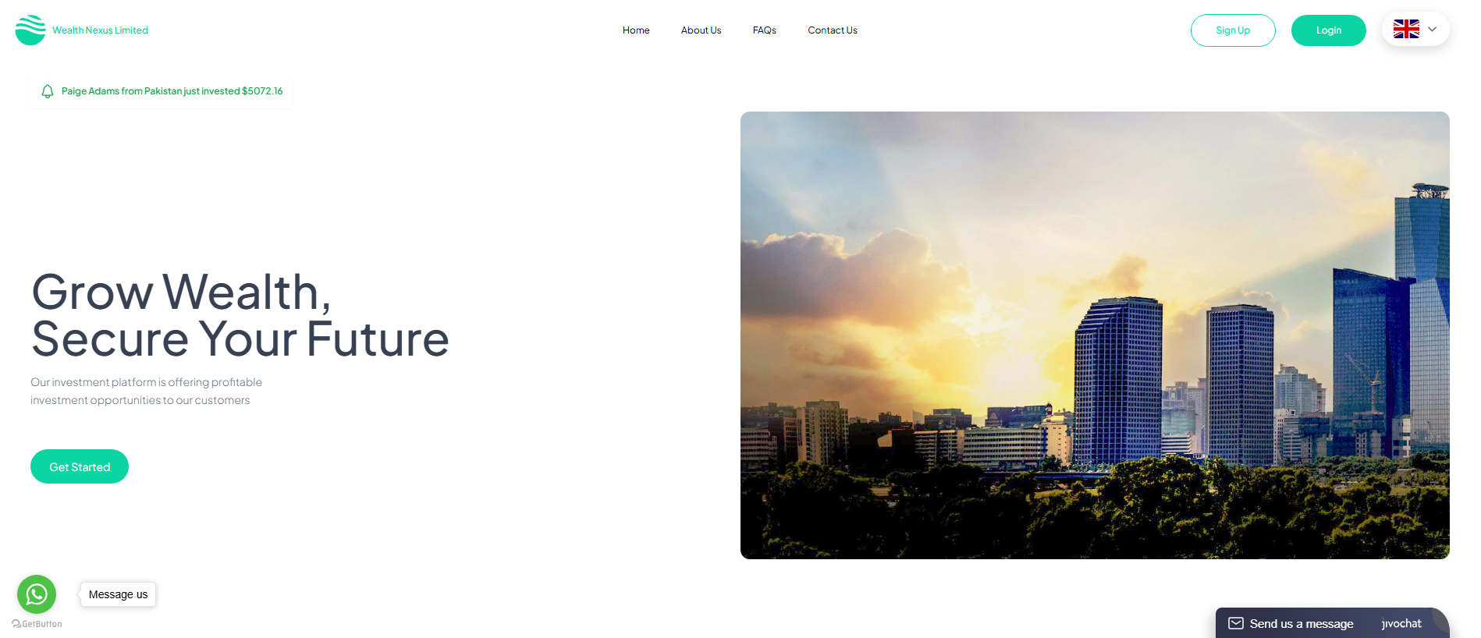Click the GetButton attribution link
The width and height of the screenshot is (1481, 638).
point(37,624)
